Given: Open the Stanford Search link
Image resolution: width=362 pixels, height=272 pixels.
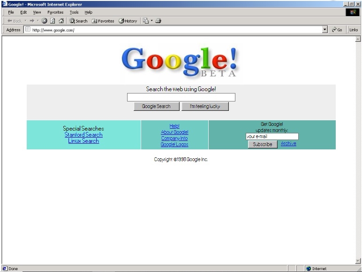Looking at the screenshot, I should (83, 135).
